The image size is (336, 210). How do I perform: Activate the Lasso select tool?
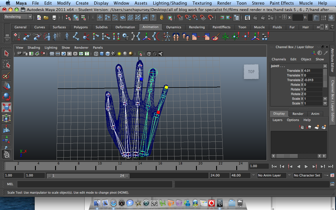pyautogui.click(x=6, y=64)
